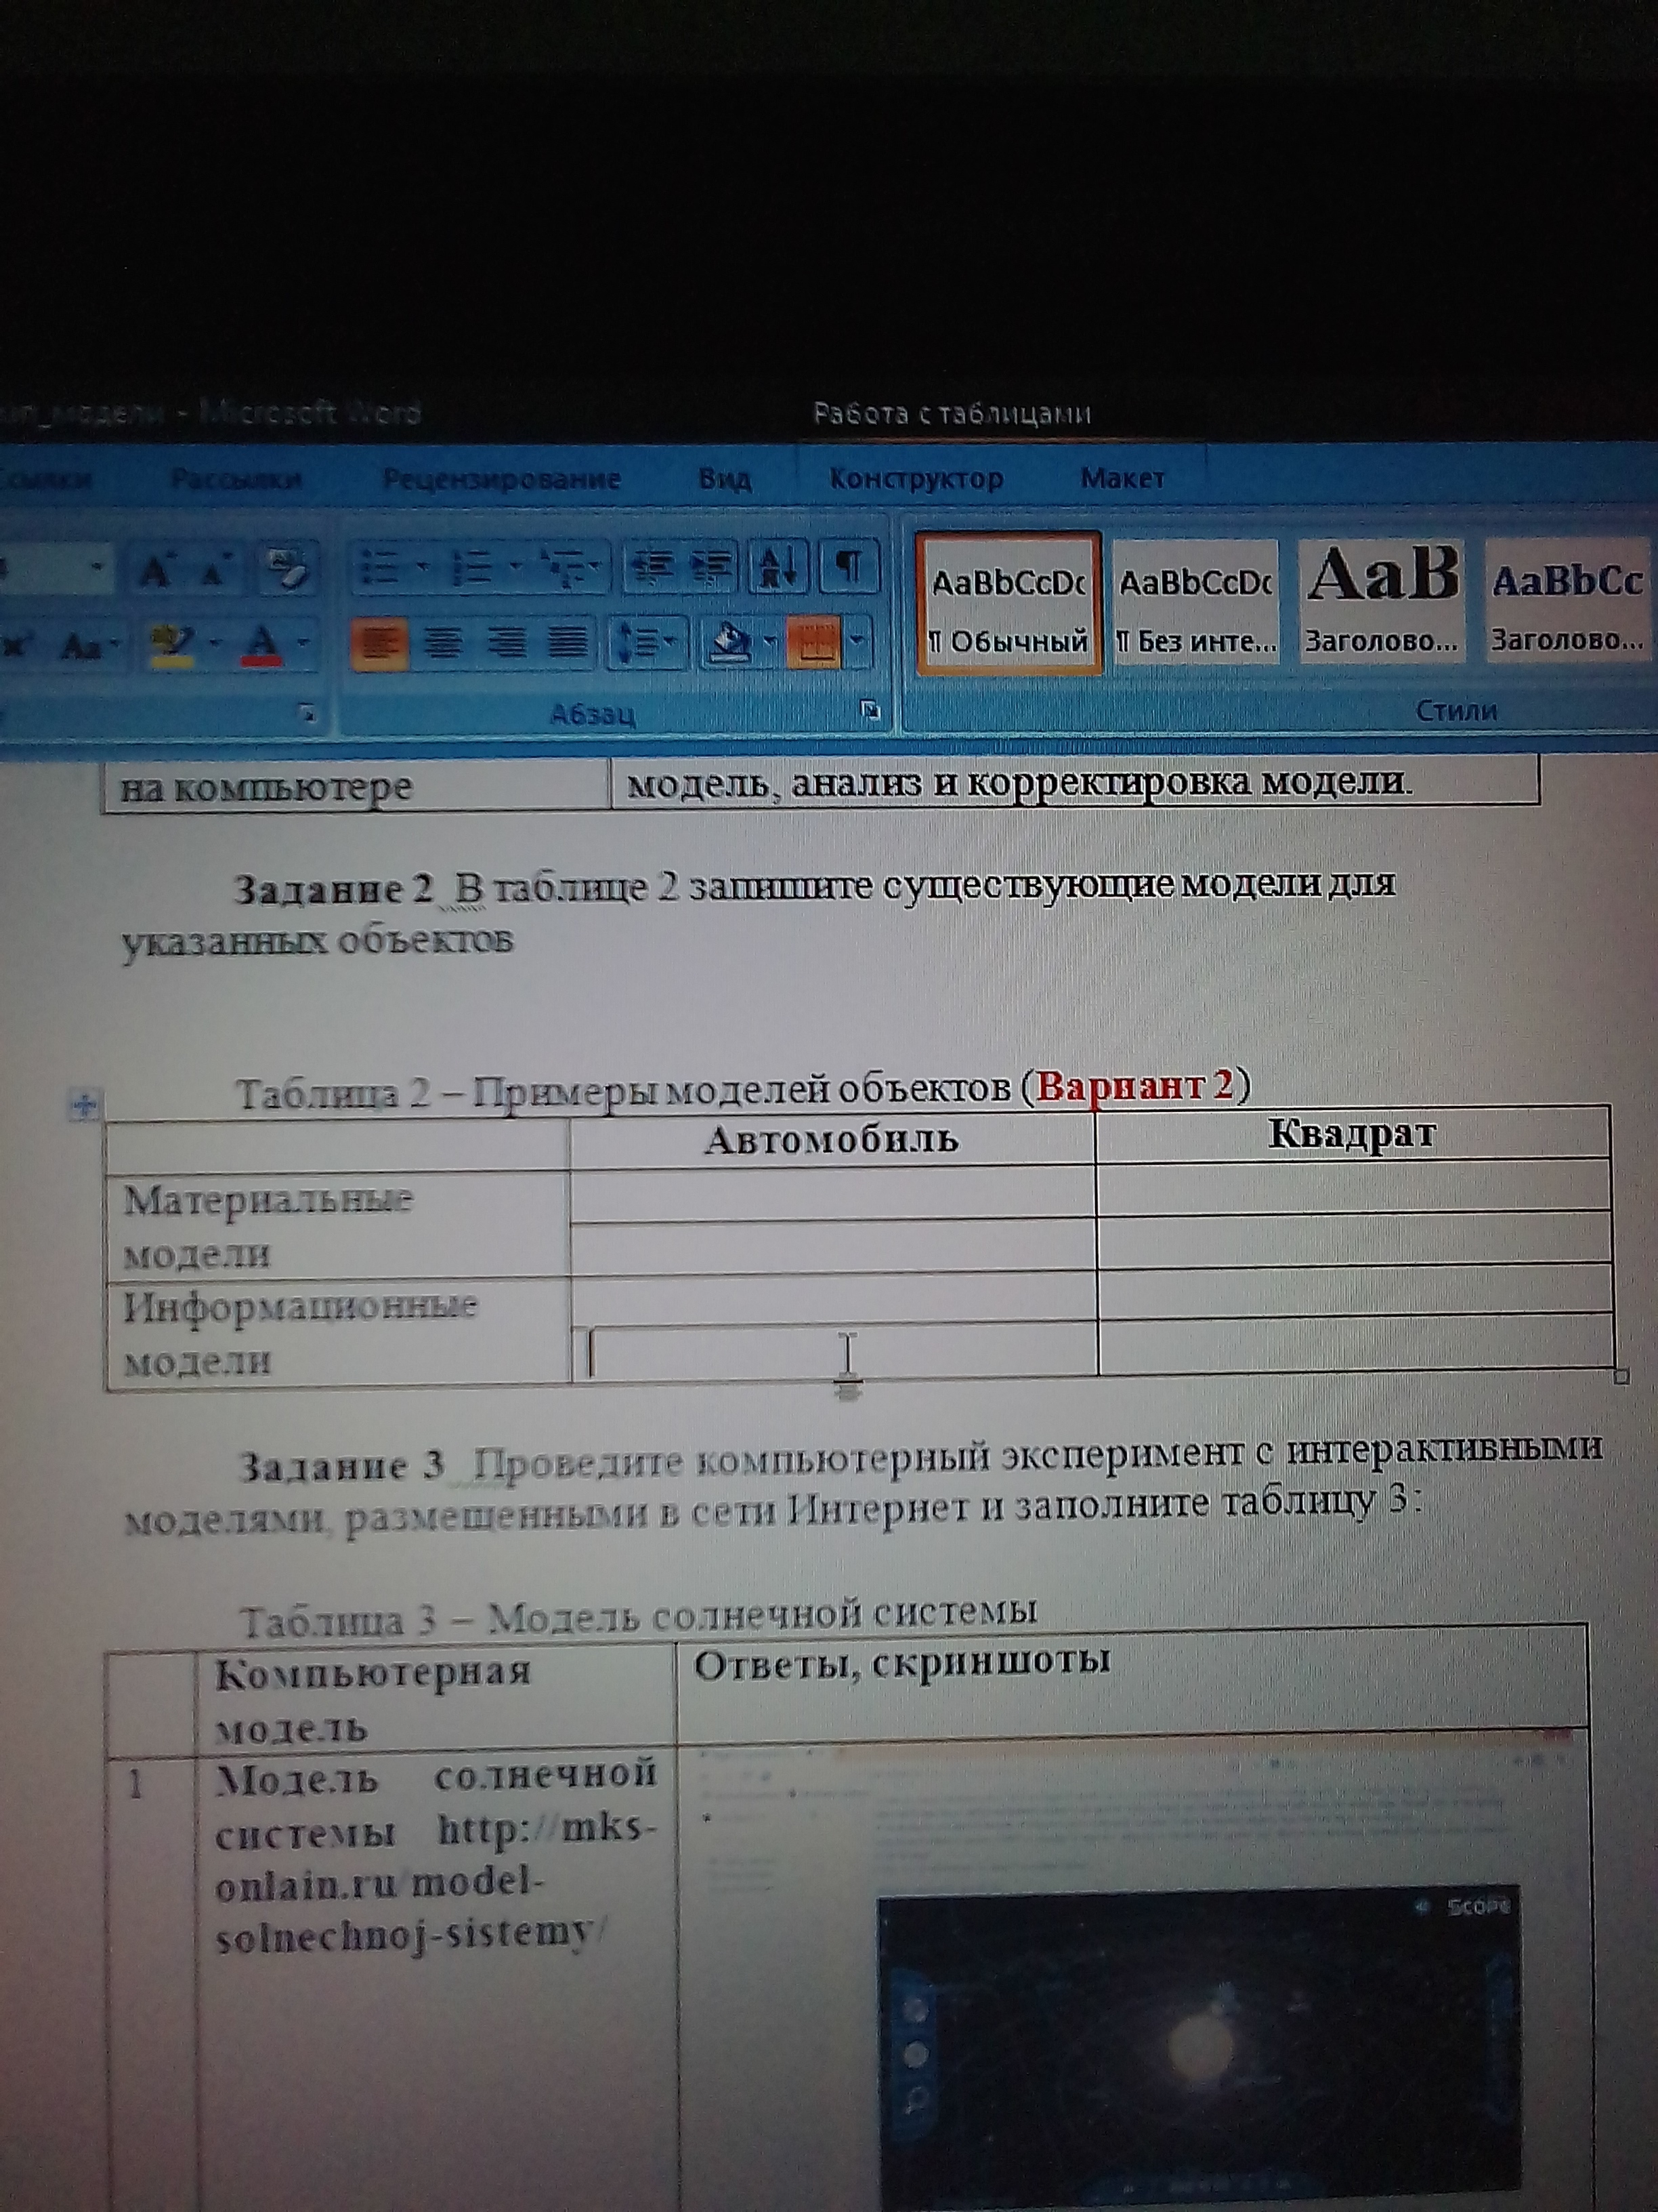This screenshot has width=1658, height=2212.
Task: Apply the Обычный style
Action: point(1009,600)
